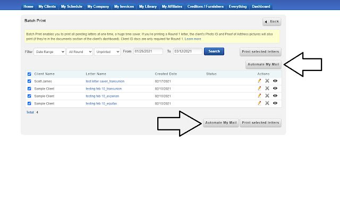Click the bottom Print selected letters button
The height and width of the screenshot is (212, 340).
coord(260,122)
